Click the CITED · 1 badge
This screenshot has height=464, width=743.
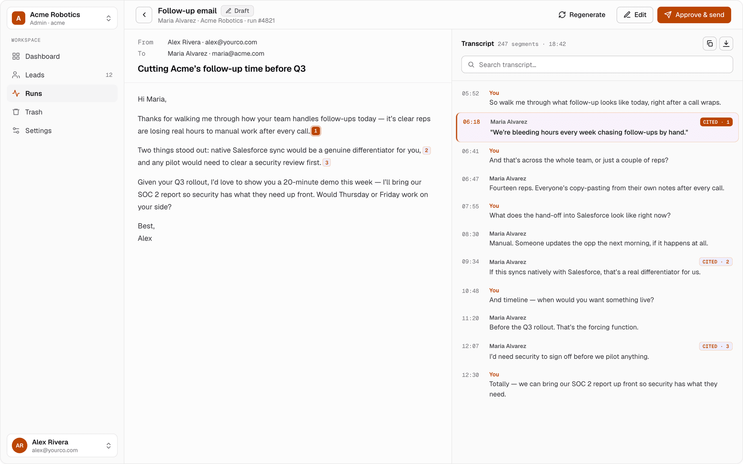point(716,122)
